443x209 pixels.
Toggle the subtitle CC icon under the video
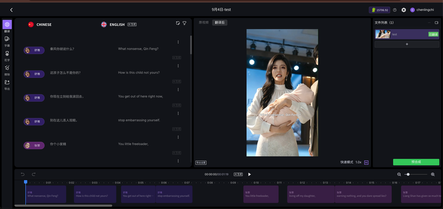point(366,162)
